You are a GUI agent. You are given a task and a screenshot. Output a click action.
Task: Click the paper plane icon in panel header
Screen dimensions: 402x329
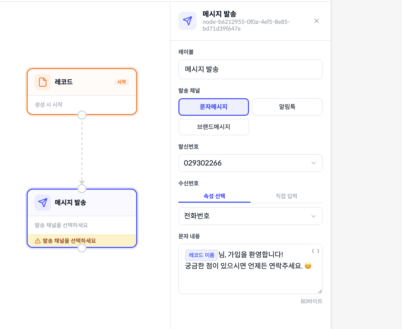187,21
